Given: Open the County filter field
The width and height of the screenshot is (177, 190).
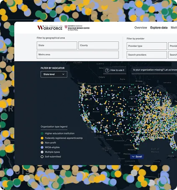Looking at the screenshot, I should click(x=99, y=45).
